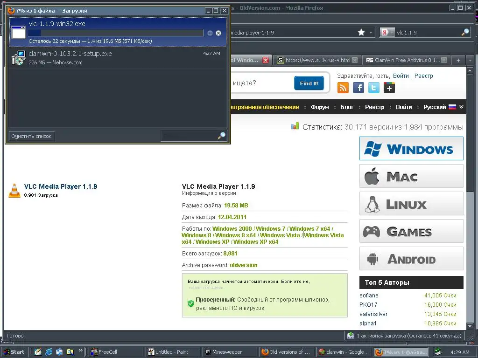The image size is (478, 358).
Task: Expand the 'Русский' language dropdown
Action: tap(443, 107)
